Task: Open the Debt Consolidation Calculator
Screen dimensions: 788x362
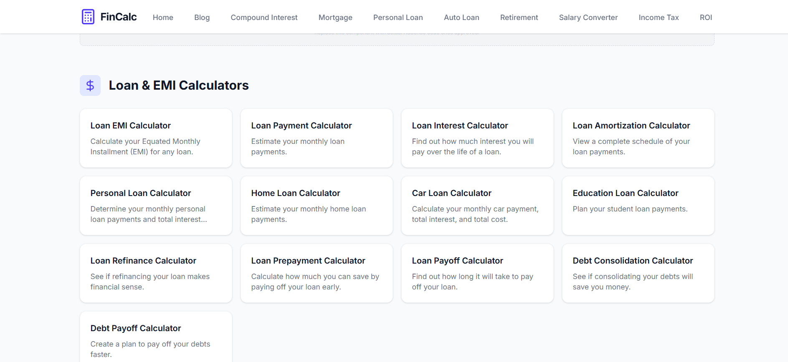Action: 638,273
